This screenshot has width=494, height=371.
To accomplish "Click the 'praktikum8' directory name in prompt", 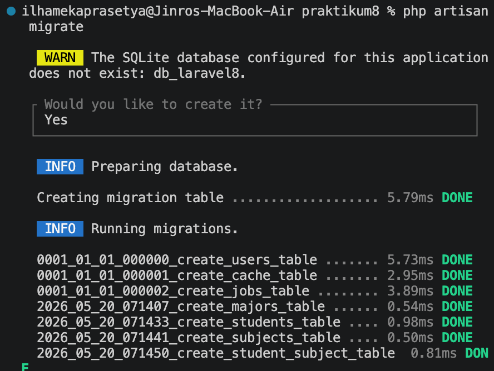I will coord(340,11).
